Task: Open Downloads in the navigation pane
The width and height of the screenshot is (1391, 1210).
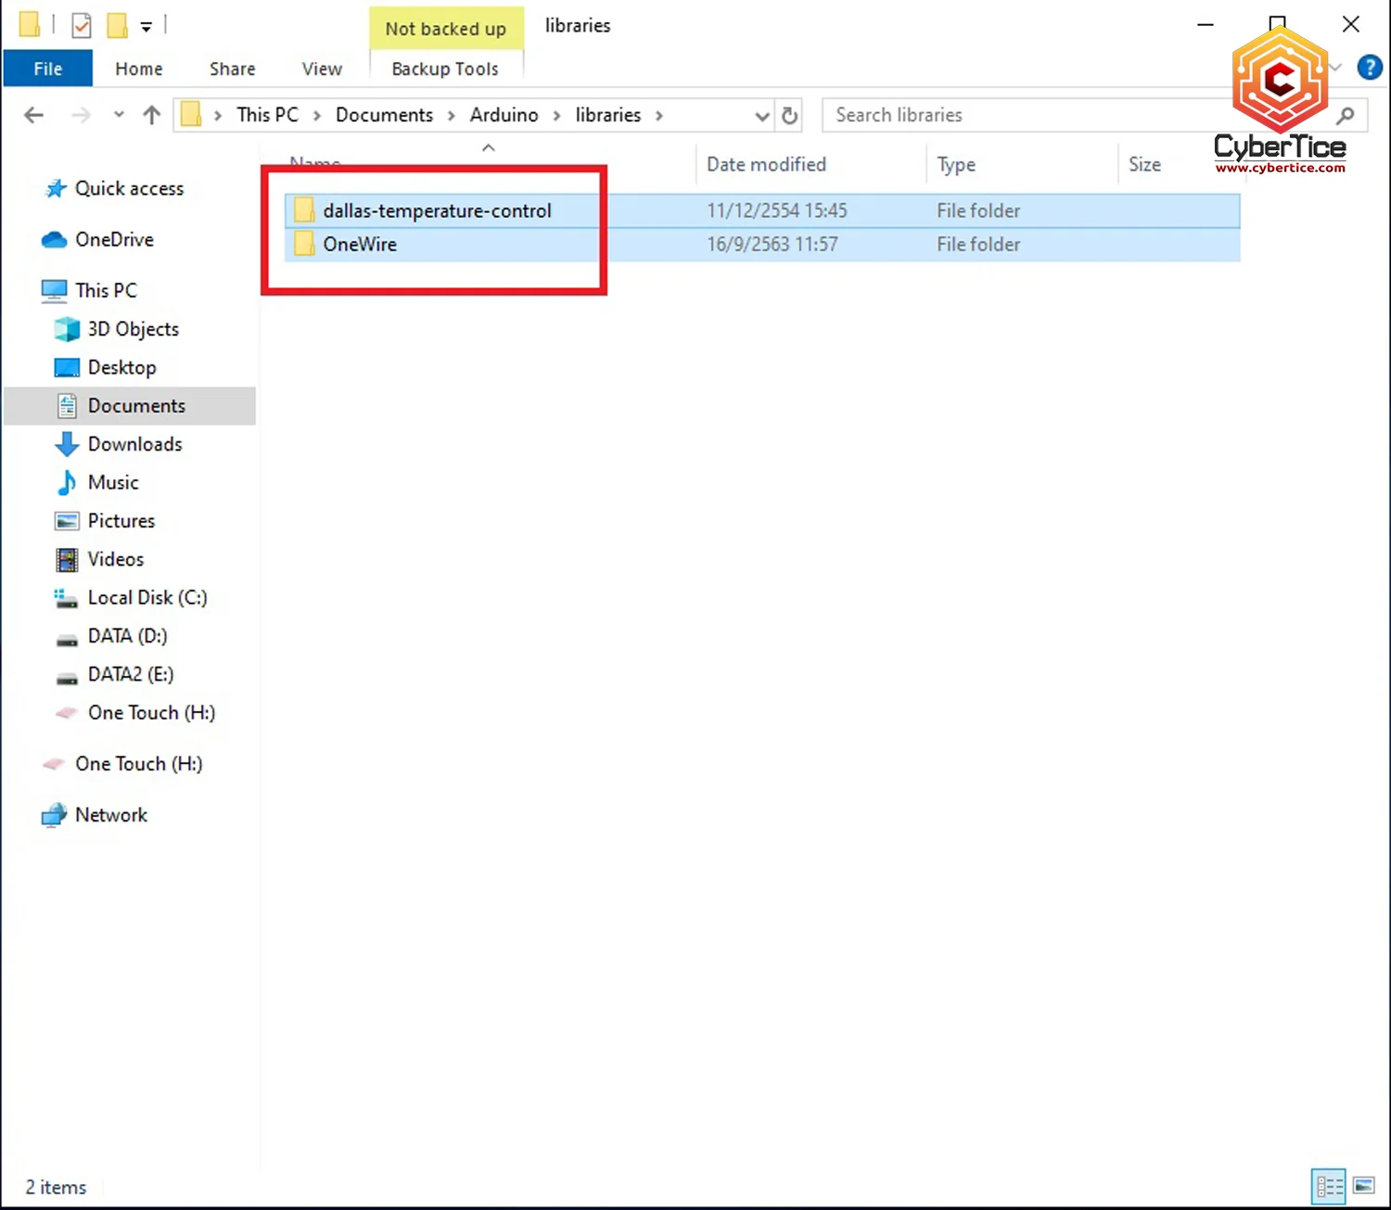Action: tap(134, 444)
